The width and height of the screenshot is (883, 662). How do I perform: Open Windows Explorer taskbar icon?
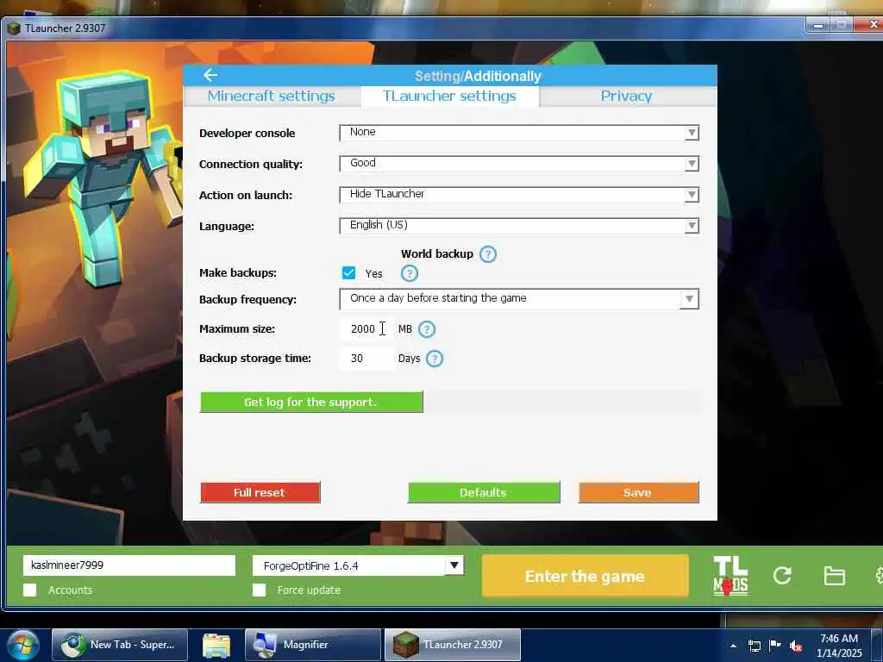tap(216, 645)
